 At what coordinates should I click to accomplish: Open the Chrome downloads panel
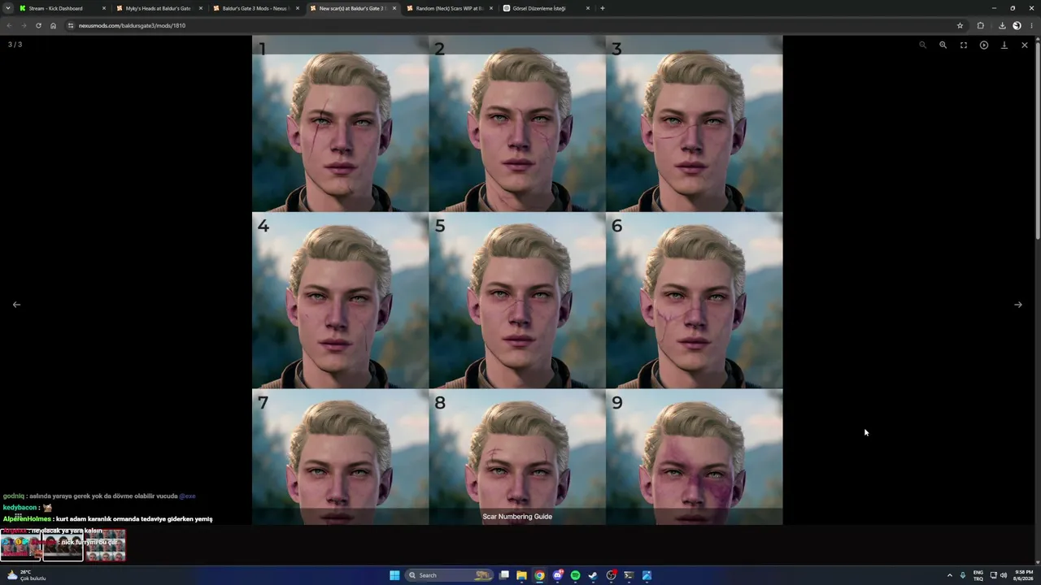click(x=1002, y=25)
